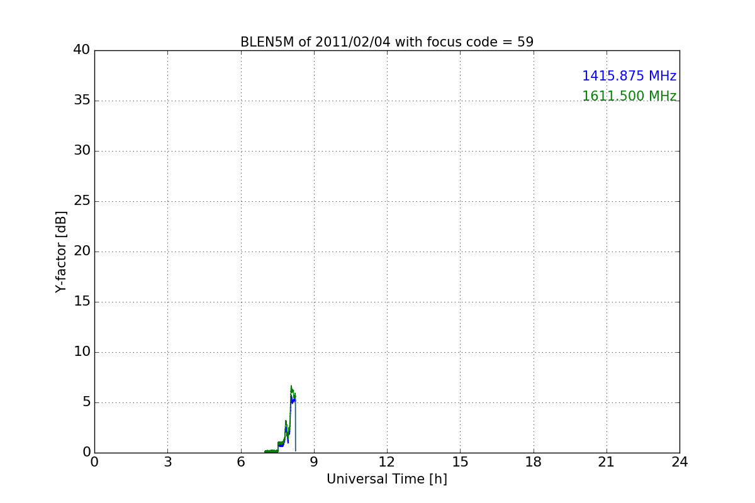Click the x-axis tick label 3
This screenshot has height=503, width=755.
[x=167, y=462]
